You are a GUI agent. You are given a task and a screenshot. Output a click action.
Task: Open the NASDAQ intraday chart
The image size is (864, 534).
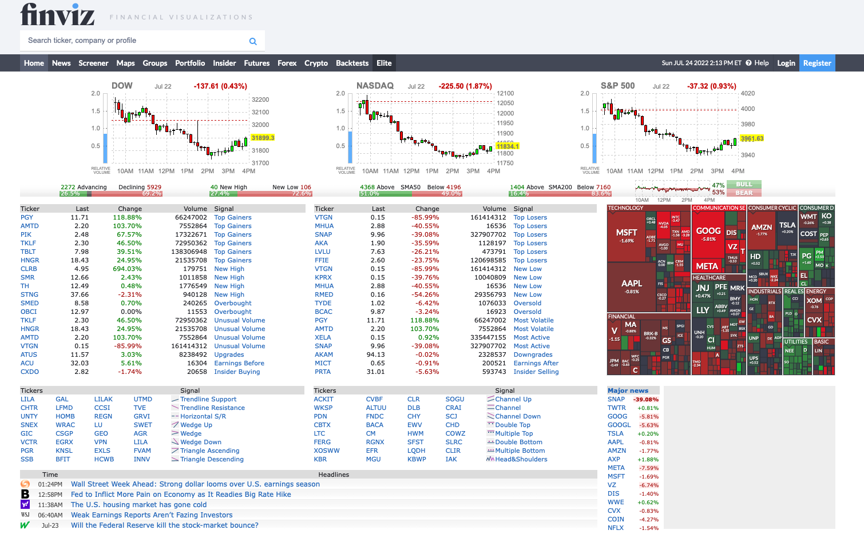(x=428, y=129)
